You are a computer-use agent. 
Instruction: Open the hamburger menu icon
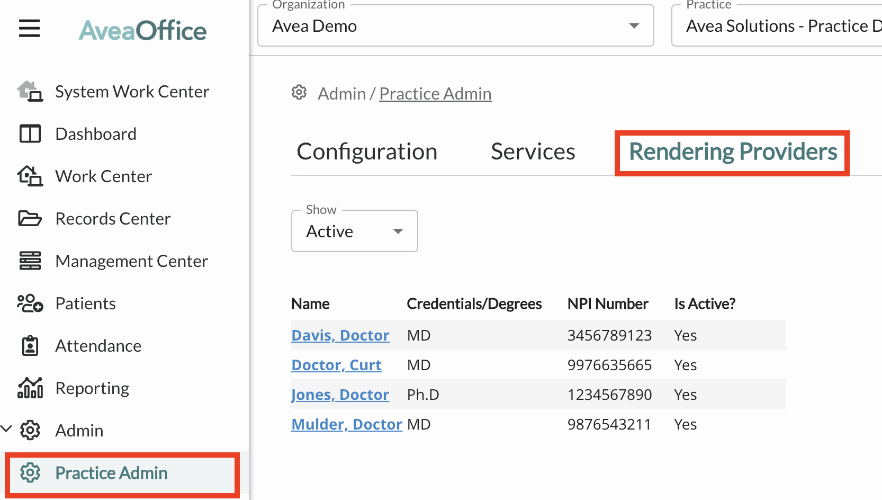click(x=30, y=29)
